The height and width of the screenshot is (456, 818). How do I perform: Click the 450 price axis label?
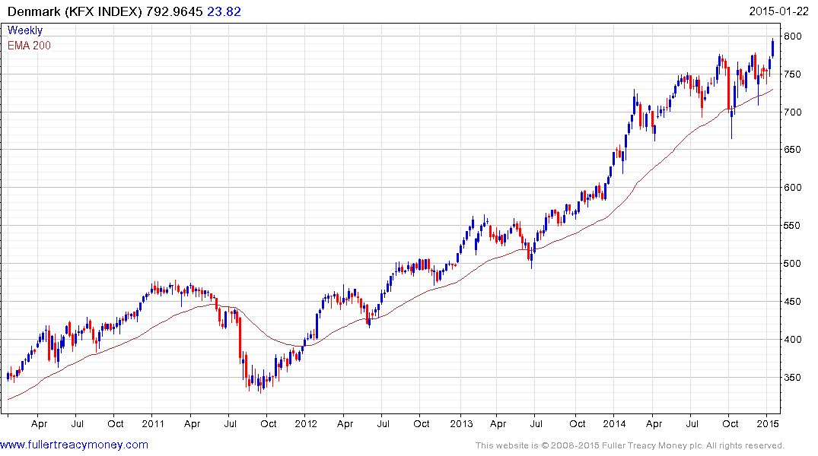792,301
